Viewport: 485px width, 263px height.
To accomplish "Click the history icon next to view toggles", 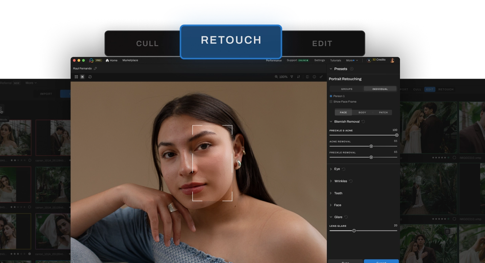I will pyautogui.click(x=90, y=77).
